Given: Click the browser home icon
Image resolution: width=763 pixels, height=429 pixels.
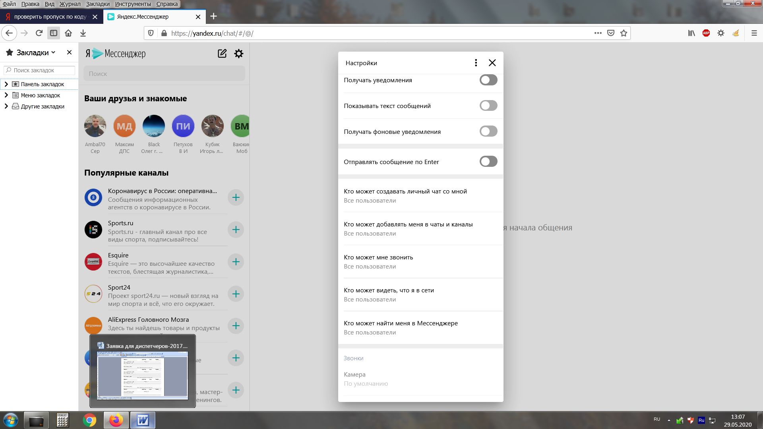Looking at the screenshot, I should point(68,33).
